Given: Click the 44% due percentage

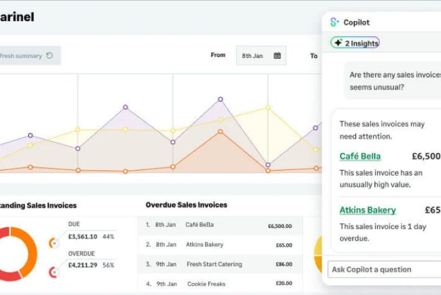Looking at the screenshot, I should pos(109,237).
